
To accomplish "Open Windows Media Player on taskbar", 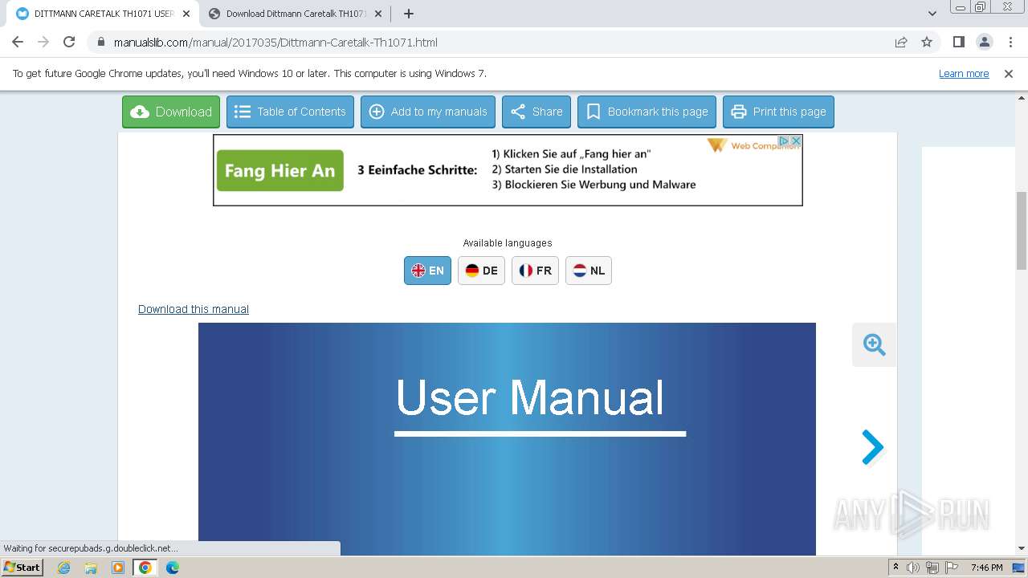I will [118, 568].
